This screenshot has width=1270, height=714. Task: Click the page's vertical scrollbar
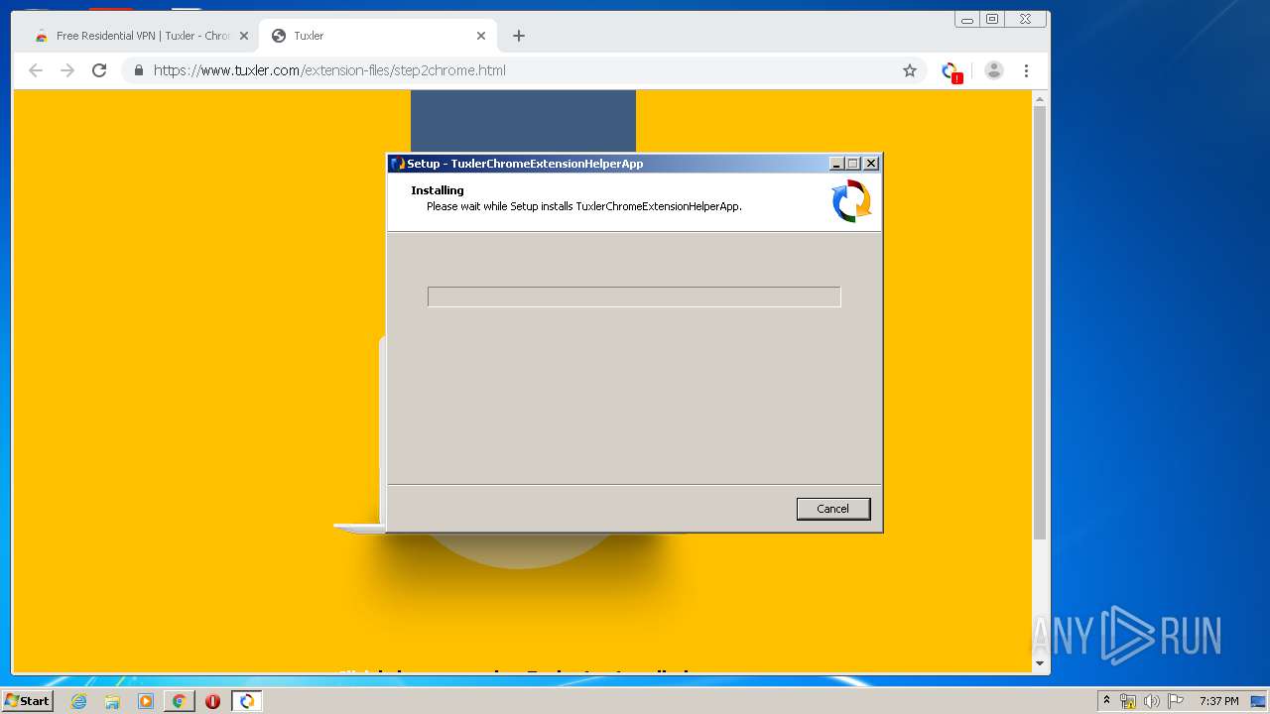coord(1040,322)
